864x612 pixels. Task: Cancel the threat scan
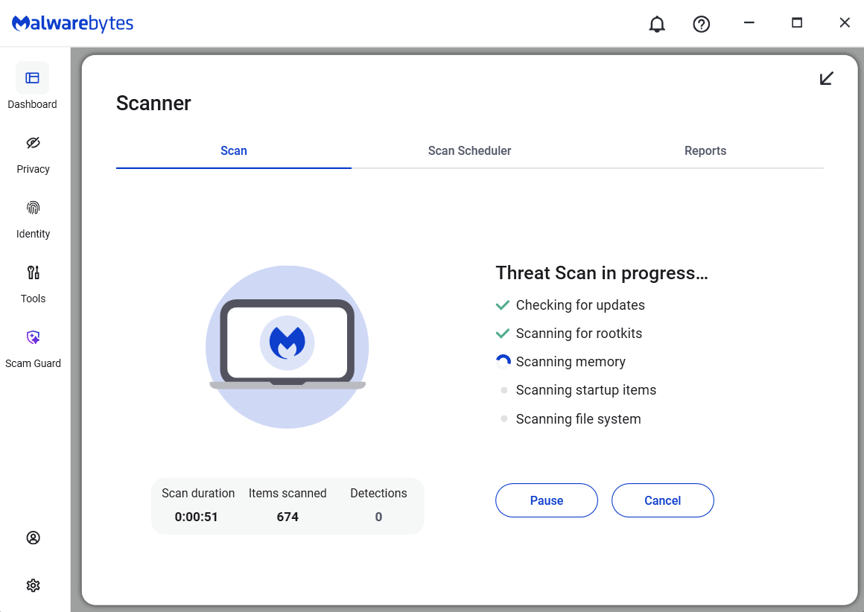[x=663, y=500]
